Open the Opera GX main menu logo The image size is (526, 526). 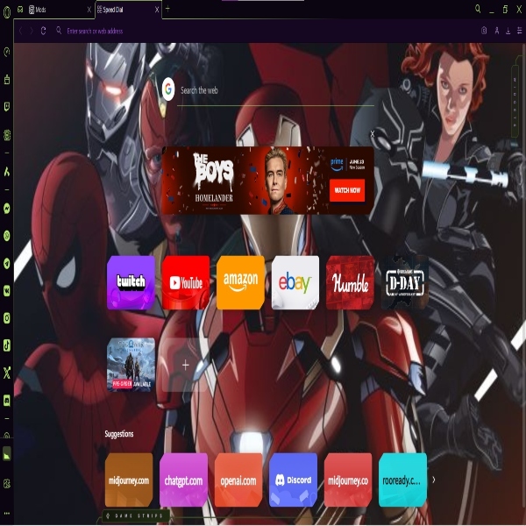click(x=7, y=12)
